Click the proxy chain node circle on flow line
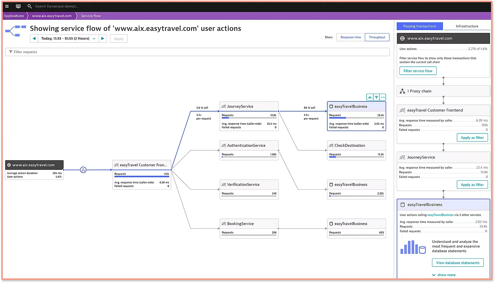The image size is (495, 283). coord(83,170)
